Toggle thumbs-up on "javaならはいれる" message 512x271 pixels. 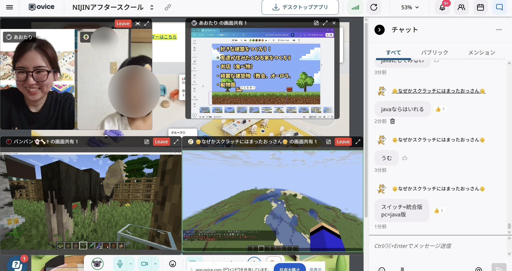coord(440,109)
